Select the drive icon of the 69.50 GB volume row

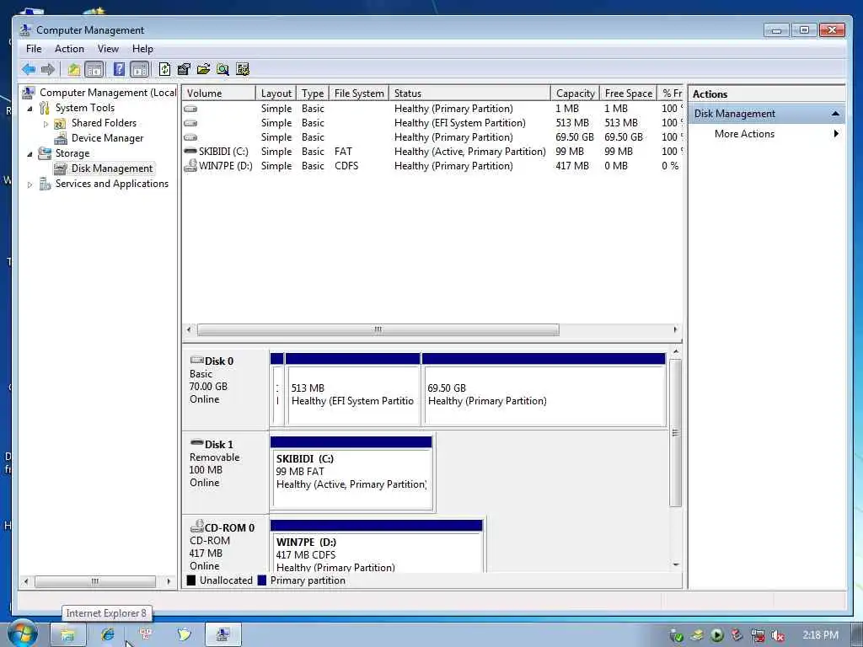click(190, 137)
